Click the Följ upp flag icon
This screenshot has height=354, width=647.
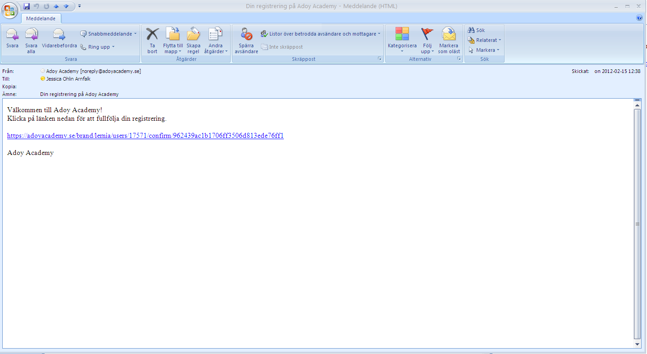point(427,41)
